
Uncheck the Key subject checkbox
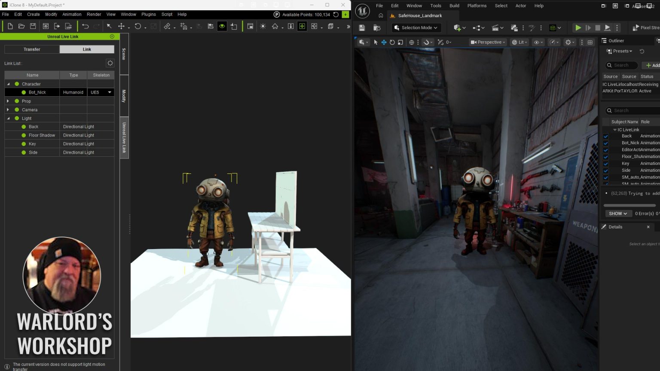pos(606,164)
